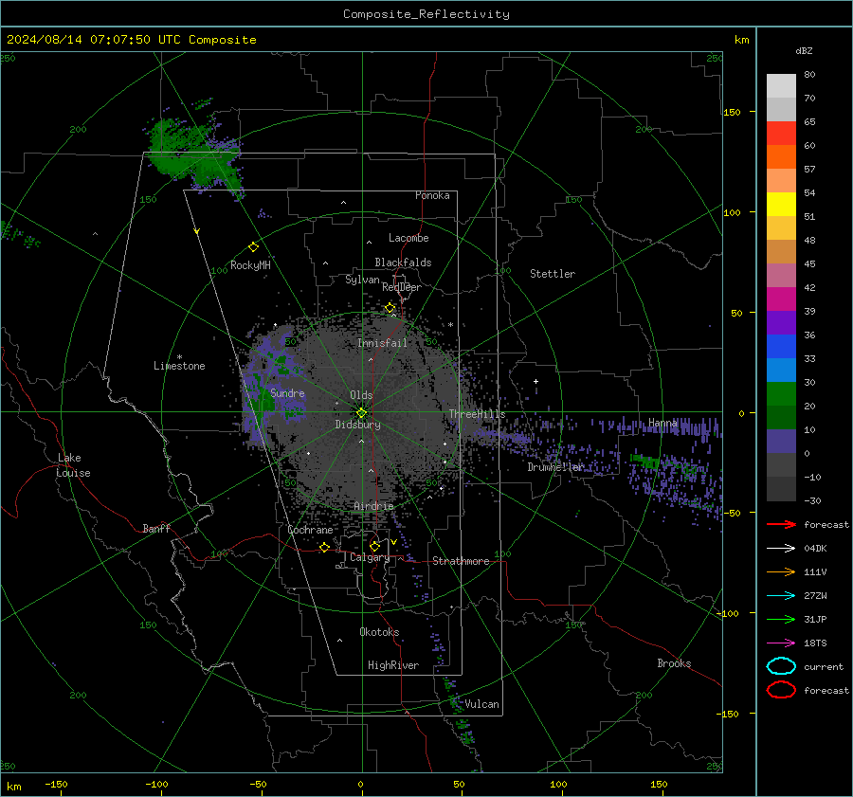This screenshot has width=853, height=797.
Task: Click the Stettler label
Action: click(x=553, y=274)
